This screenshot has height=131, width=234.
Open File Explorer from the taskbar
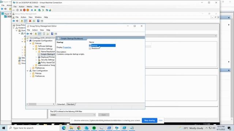click(71, 128)
